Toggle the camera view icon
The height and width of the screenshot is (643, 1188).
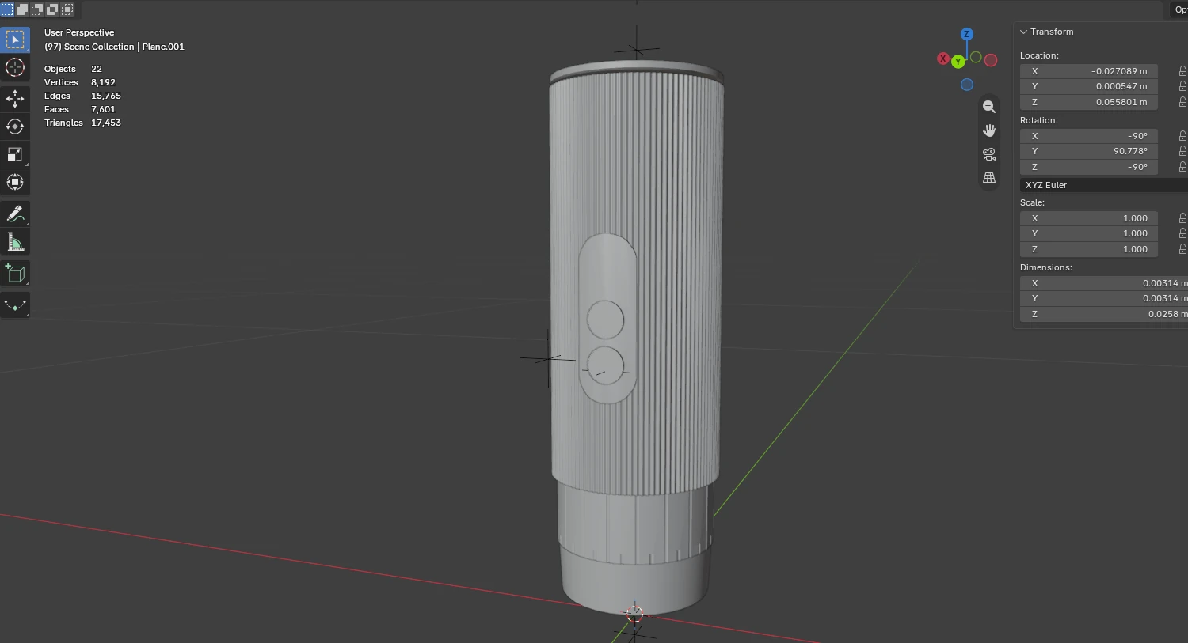[x=989, y=154]
